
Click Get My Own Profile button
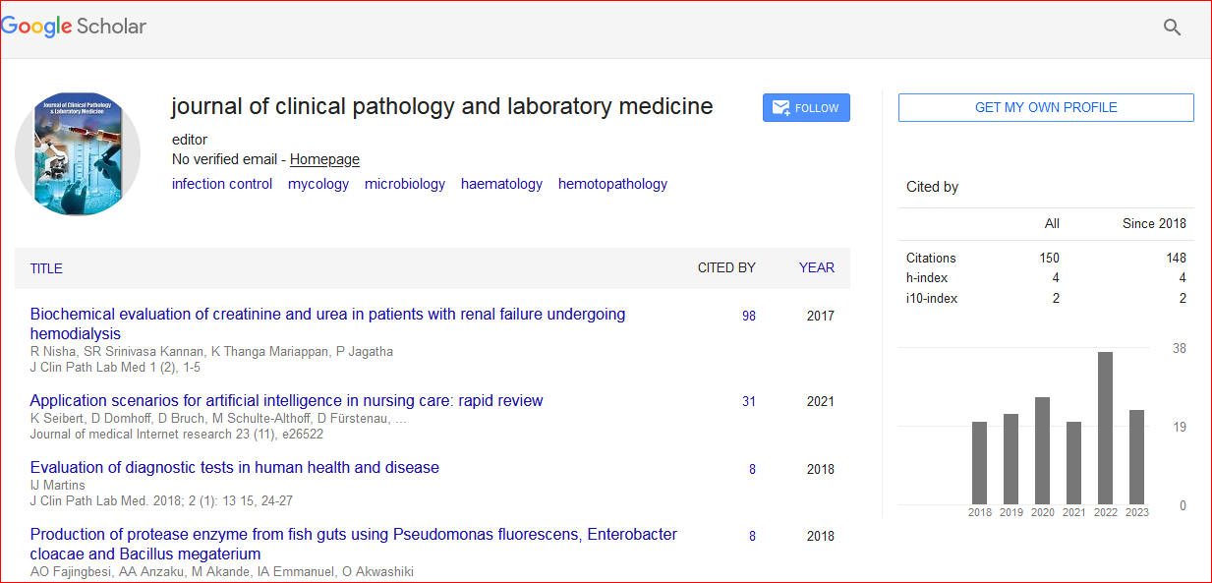pos(1045,108)
